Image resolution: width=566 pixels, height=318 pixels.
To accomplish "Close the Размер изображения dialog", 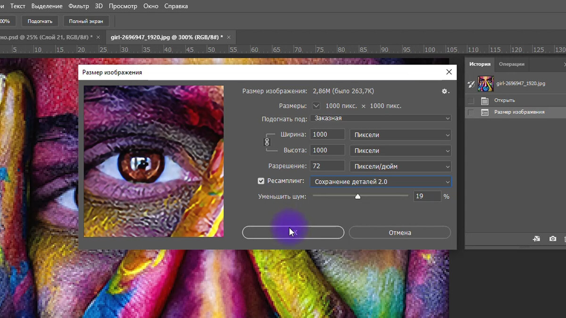I will point(449,72).
